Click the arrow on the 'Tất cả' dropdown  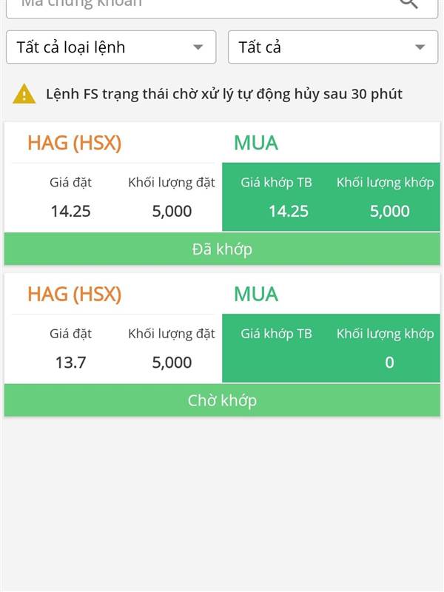point(420,47)
